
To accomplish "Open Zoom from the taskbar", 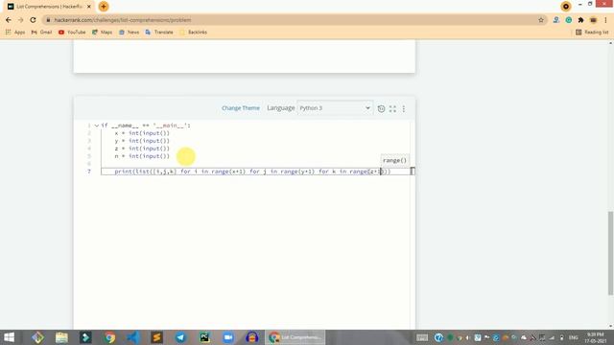I will 228,337.
